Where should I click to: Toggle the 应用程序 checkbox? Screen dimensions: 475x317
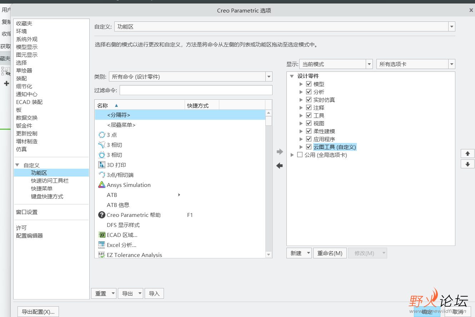pyautogui.click(x=309, y=139)
